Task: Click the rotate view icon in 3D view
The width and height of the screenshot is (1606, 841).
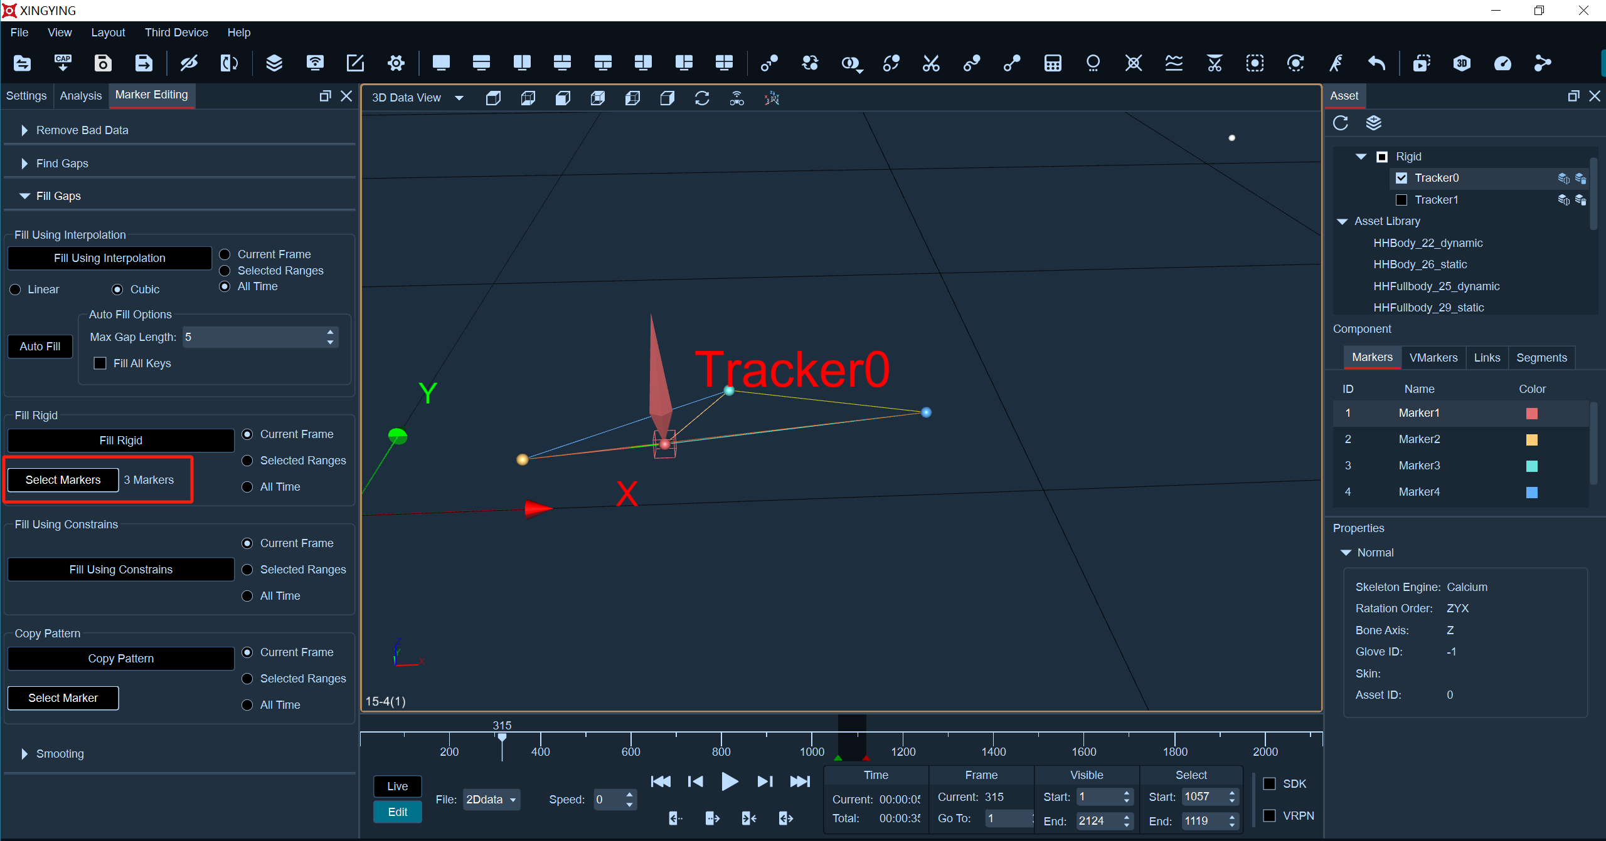Action: point(702,98)
